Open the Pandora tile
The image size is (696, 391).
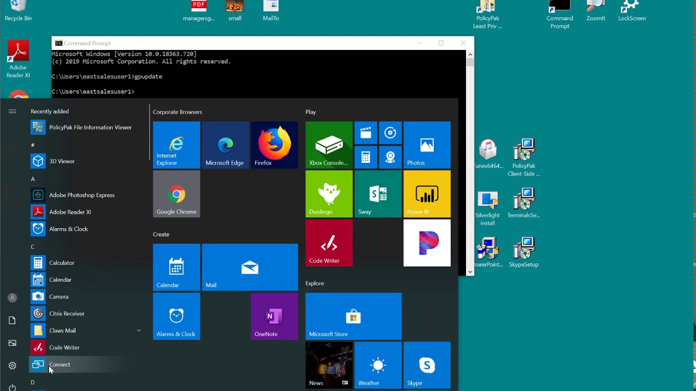coord(427,243)
